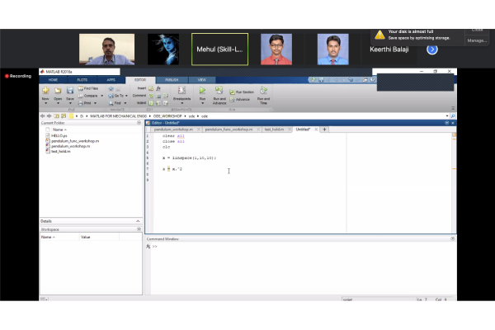Switch to the PUBLISH ribbon tab
Image resolution: width=495 pixels, height=330 pixels.
(x=172, y=80)
